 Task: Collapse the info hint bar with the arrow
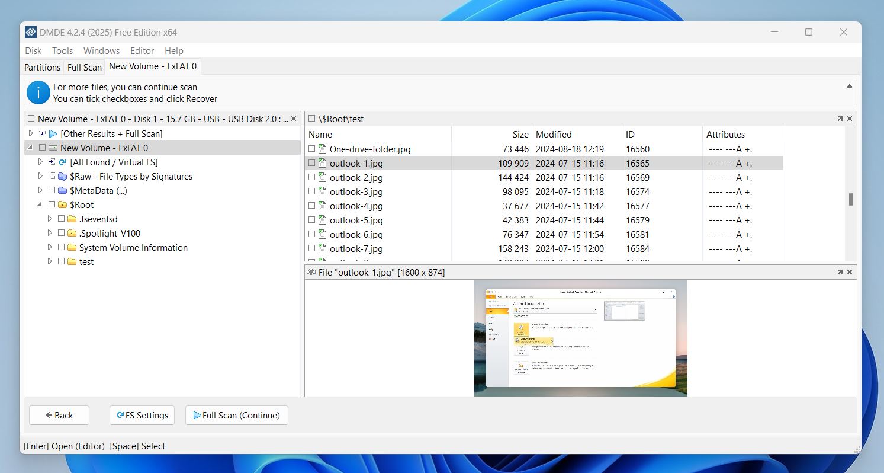pyautogui.click(x=850, y=87)
